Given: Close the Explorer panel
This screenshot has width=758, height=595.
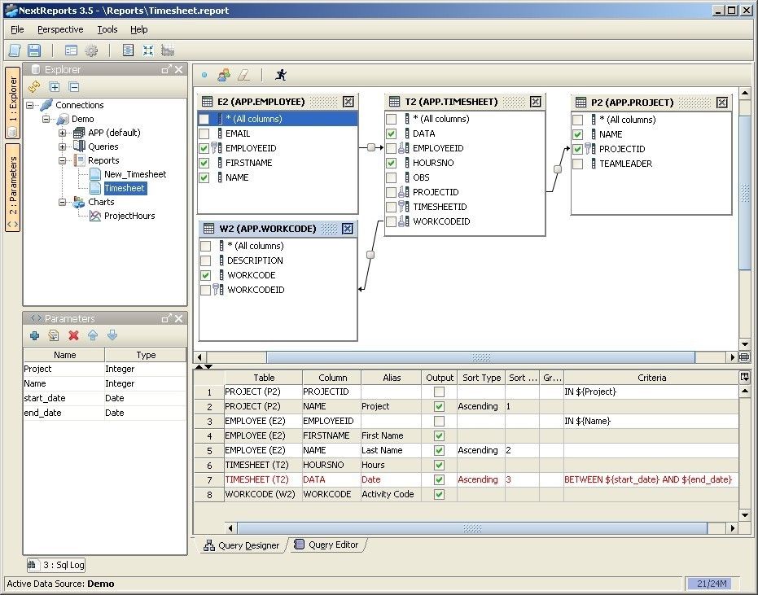Looking at the screenshot, I should point(179,70).
